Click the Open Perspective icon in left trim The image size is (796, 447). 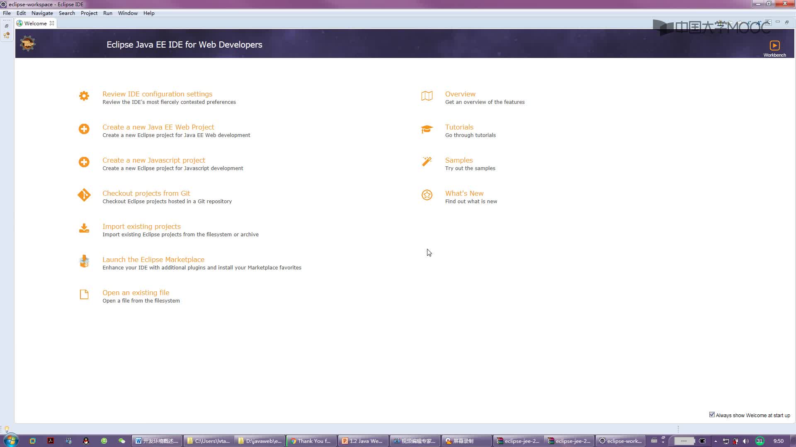[7, 35]
